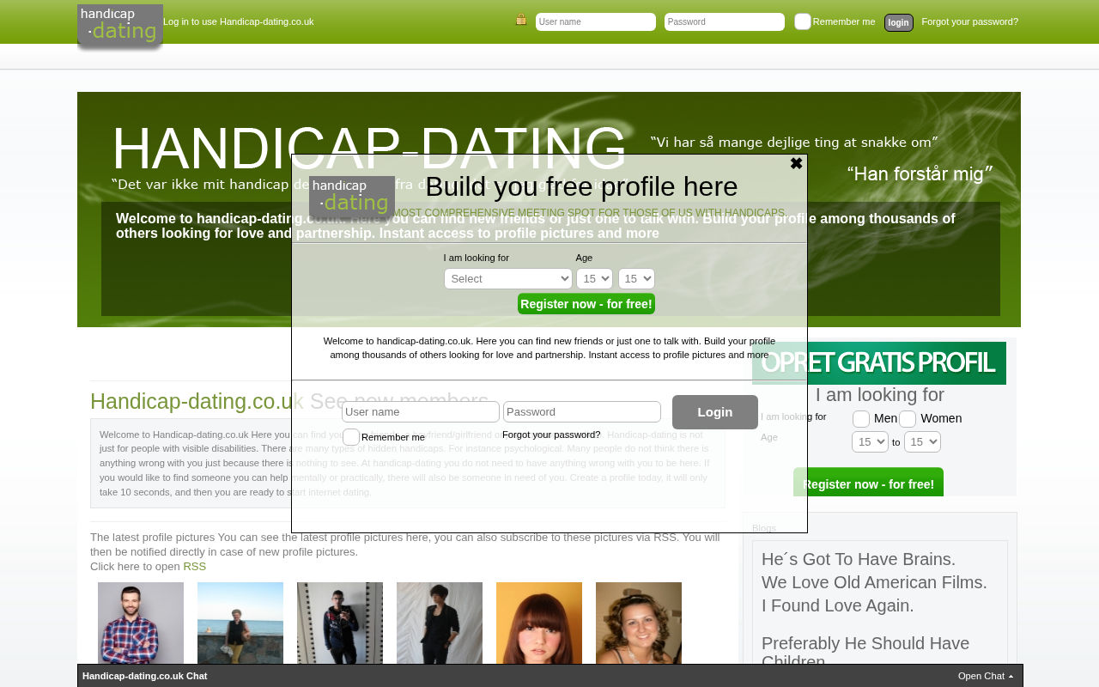Open the sidebar minimum age dropdown
Image resolution: width=1099 pixels, height=687 pixels.
[x=870, y=442]
